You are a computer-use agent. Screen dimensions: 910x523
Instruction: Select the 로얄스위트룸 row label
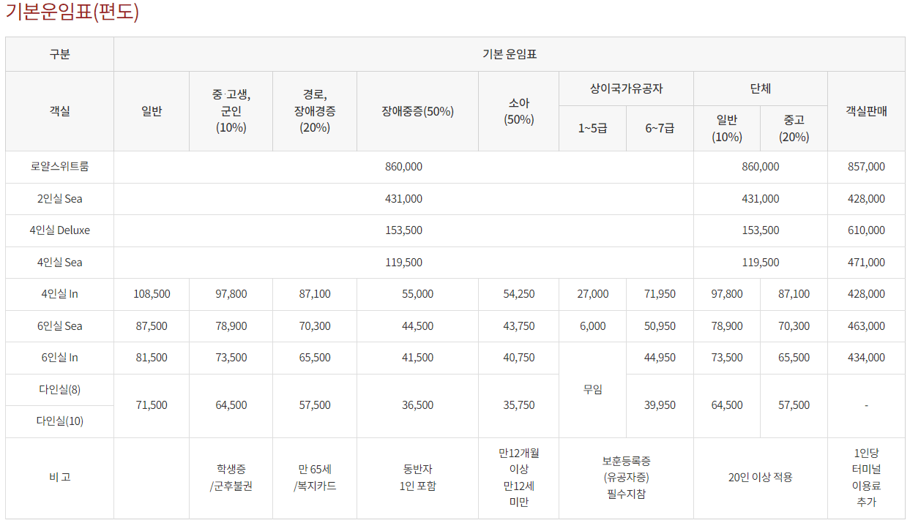(x=59, y=167)
